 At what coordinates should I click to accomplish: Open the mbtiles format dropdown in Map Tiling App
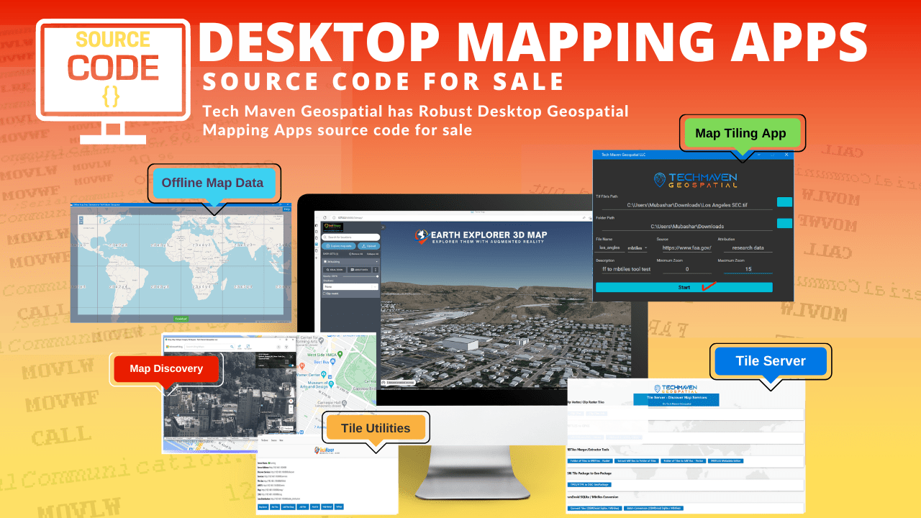(638, 247)
